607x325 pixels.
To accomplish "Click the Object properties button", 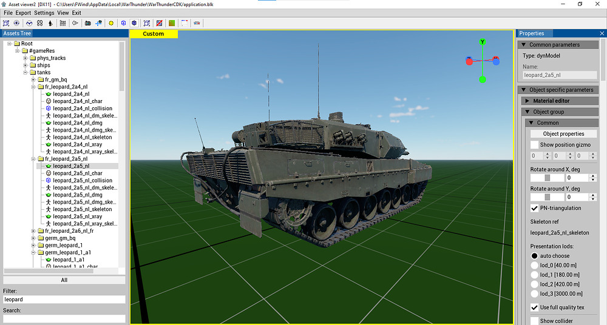I will [x=564, y=134].
